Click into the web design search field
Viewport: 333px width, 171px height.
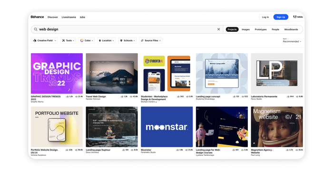(x=127, y=29)
